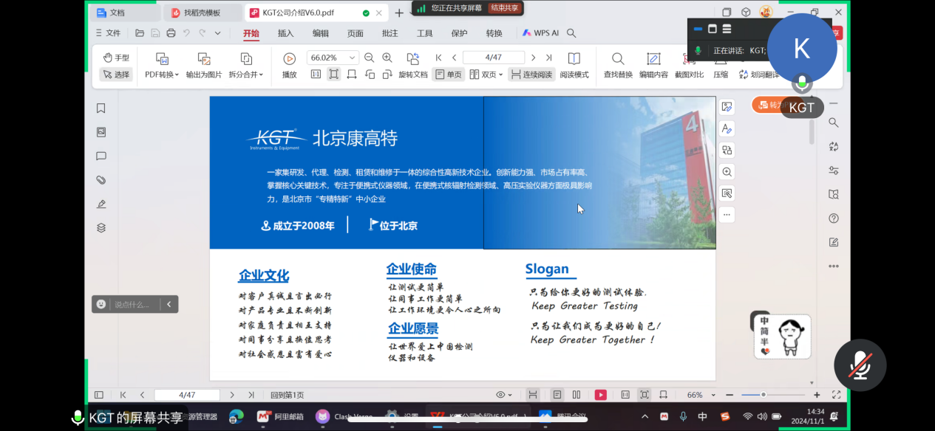Add a new tab with plus button

coord(399,13)
